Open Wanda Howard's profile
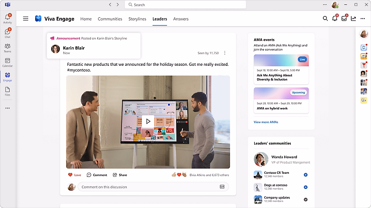371x208 pixels. (x=284, y=157)
